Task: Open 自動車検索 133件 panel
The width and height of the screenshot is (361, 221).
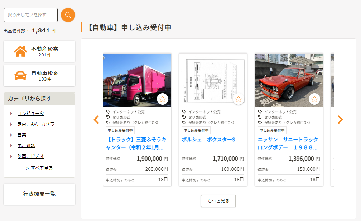Action: 39,76
